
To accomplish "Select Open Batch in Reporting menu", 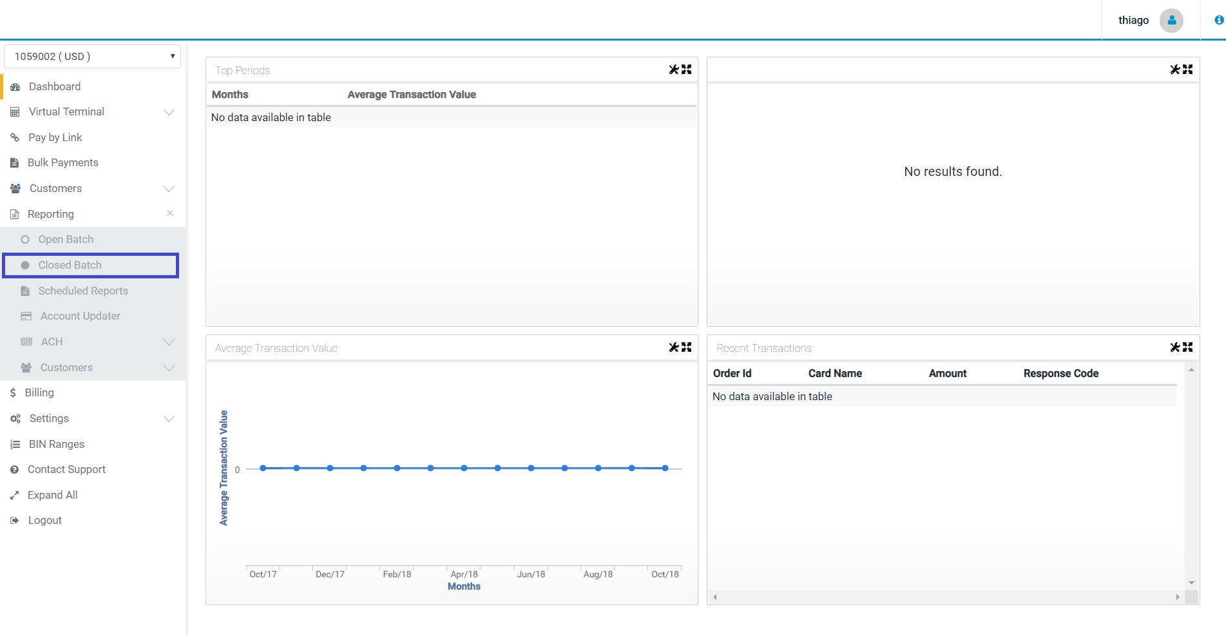I will click(x=65, y=239).
